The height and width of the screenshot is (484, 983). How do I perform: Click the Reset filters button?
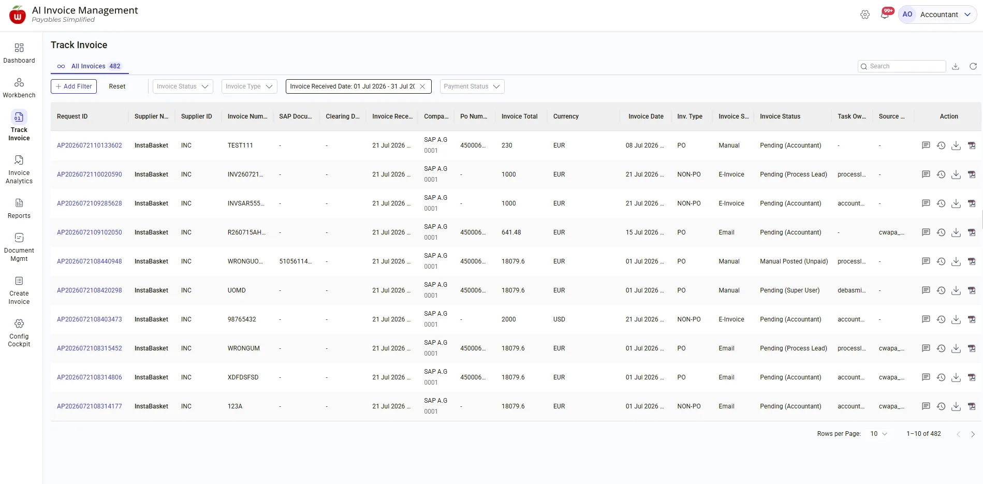117,86
